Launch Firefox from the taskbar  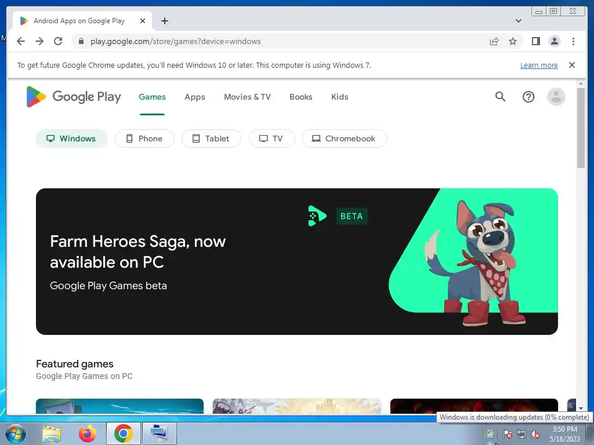click(87, 433)
